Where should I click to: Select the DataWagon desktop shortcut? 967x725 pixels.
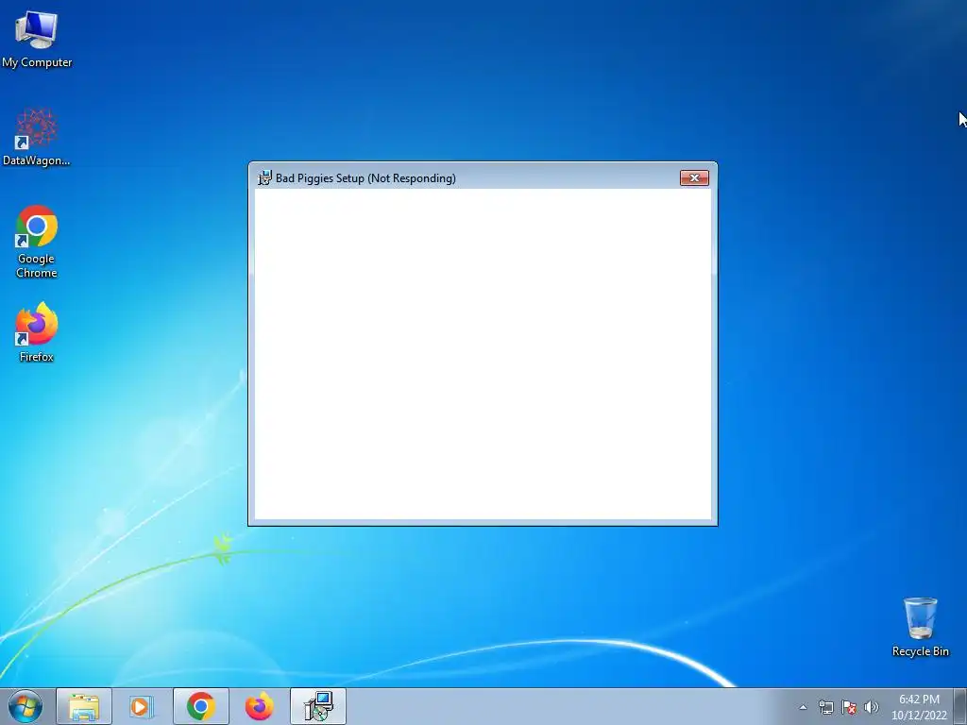click(37, 137)
